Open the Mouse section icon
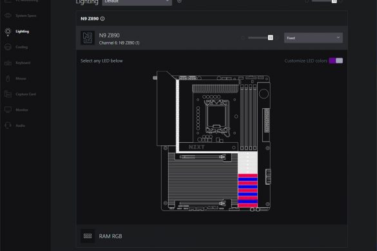This screenshot has height=251, width=377. click(x=8, y=79)
